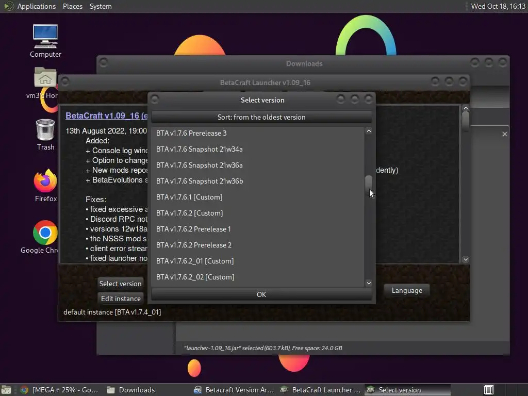Click version list scrollbar down arrow
Image resolution: width=528 pixels, height=396 pixels.
[x=369, y=283]
